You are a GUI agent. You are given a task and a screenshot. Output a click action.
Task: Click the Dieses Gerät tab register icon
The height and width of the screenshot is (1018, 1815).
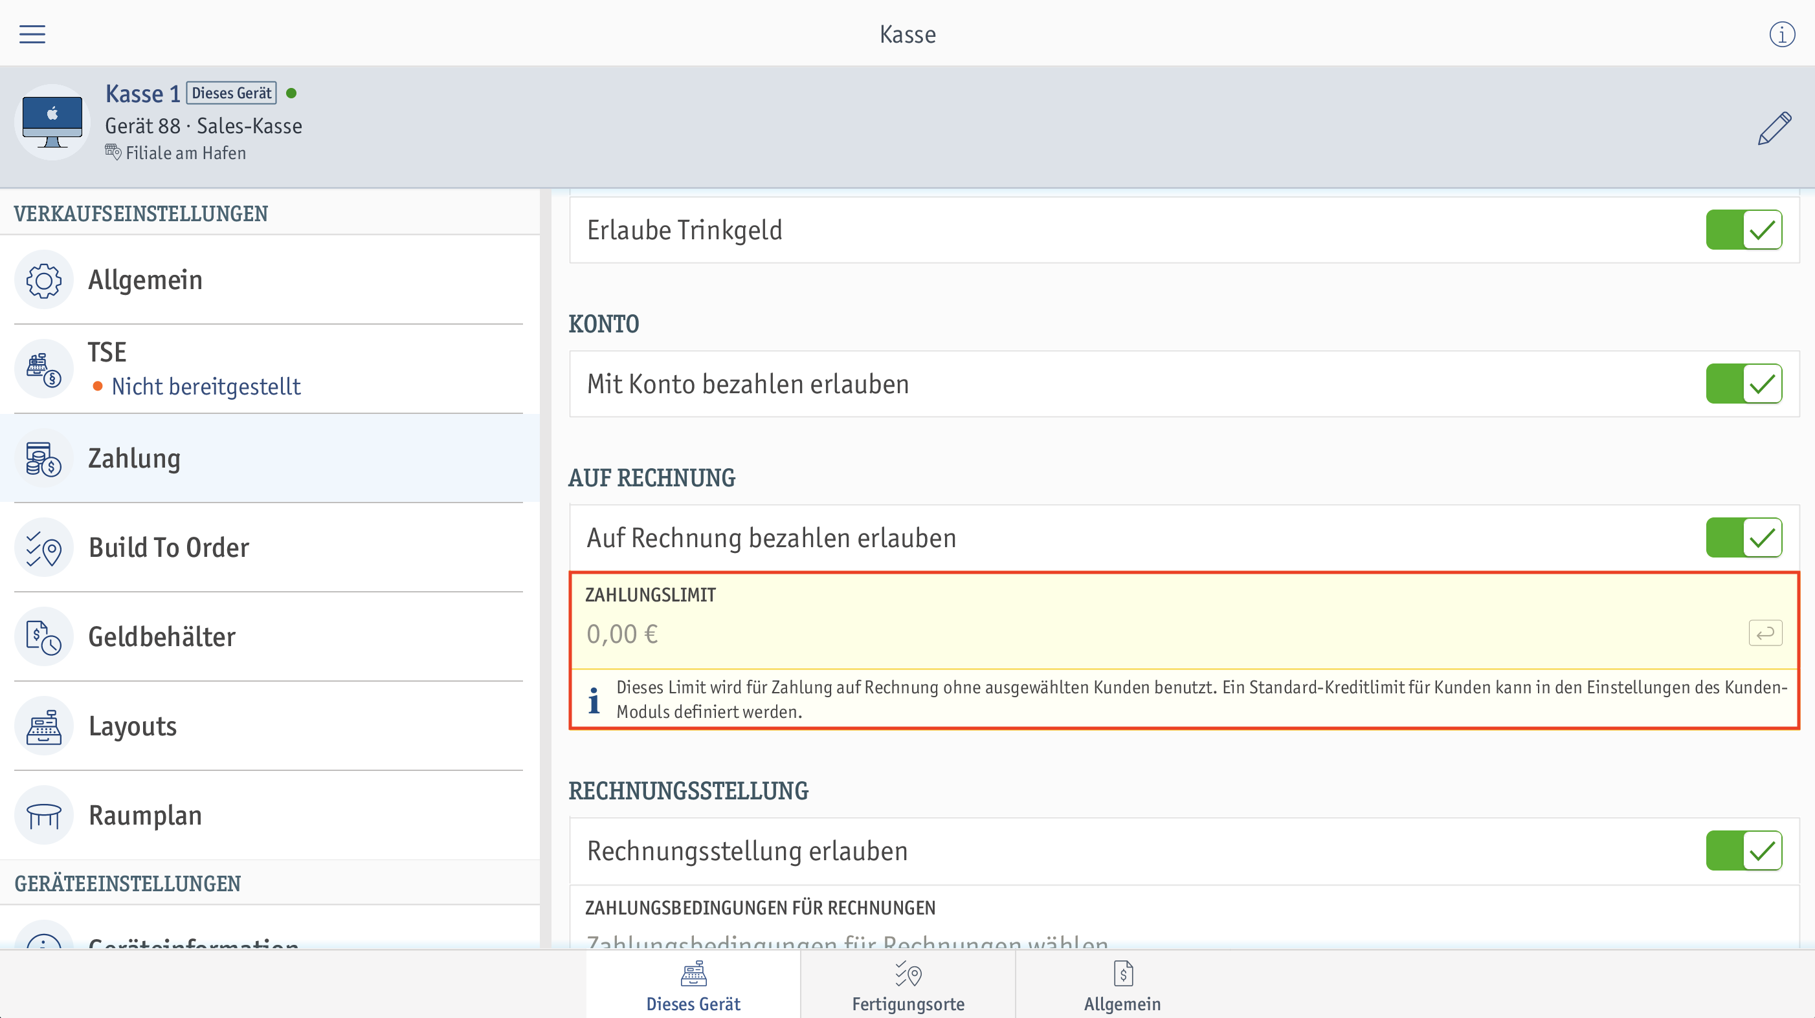[x=693, y=973]
